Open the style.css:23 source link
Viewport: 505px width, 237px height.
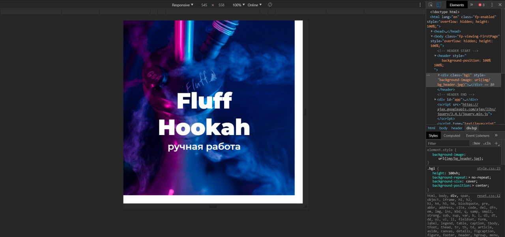coord(488,168)
